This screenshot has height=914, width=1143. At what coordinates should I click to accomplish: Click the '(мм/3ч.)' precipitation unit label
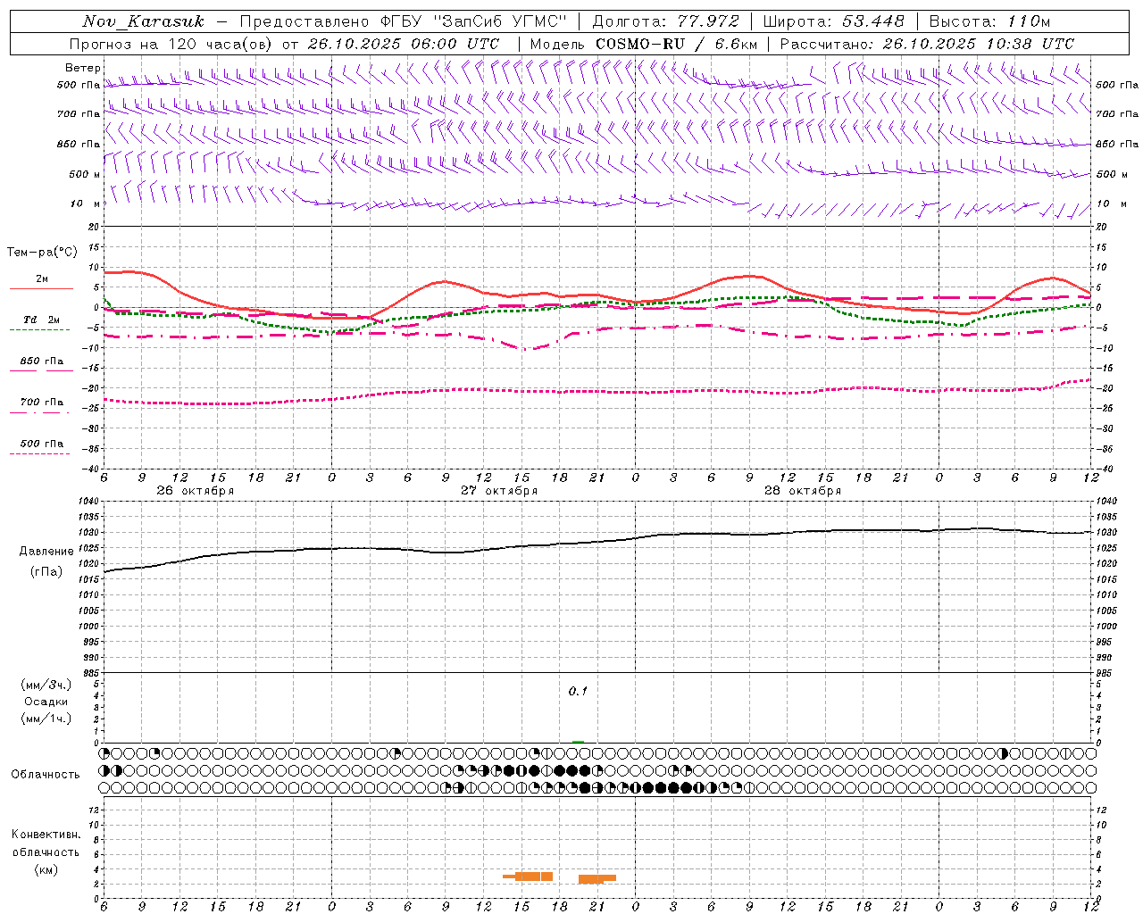click(46, 685)
